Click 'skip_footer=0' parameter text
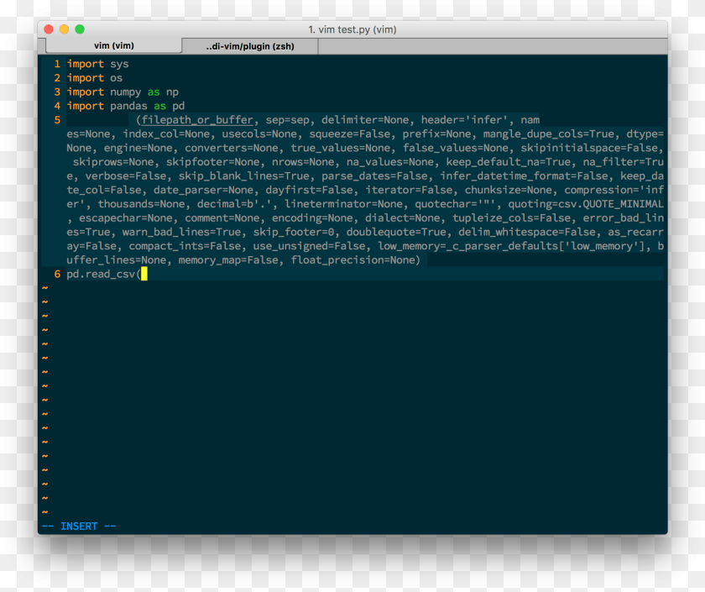Viewport: 705px width, 592px height. click(x=294, y=232)
